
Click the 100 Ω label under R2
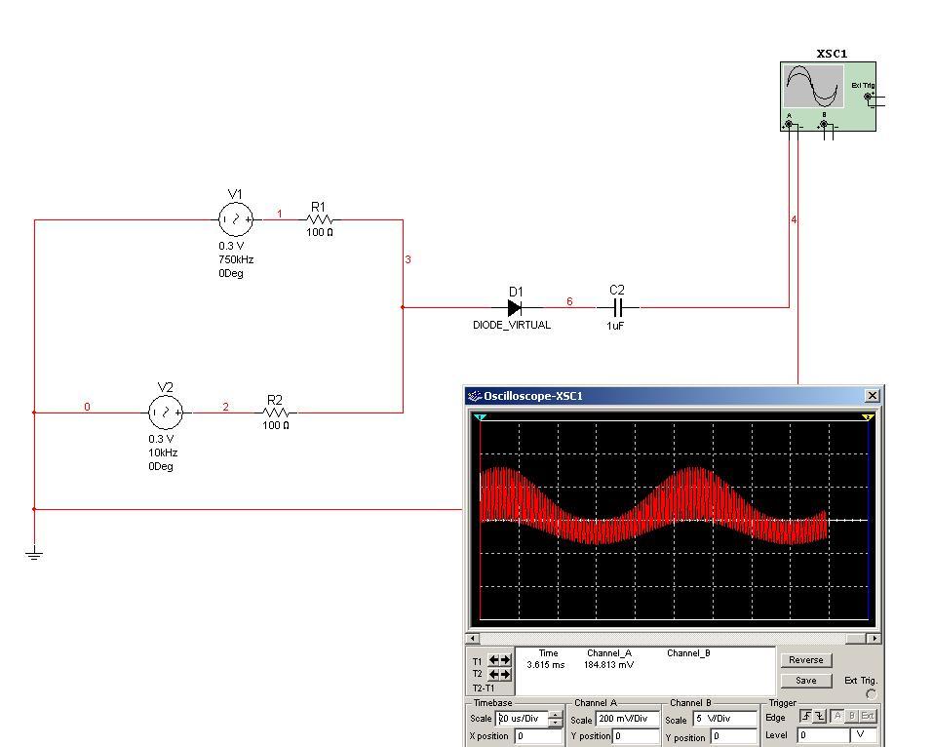point(276,425)
